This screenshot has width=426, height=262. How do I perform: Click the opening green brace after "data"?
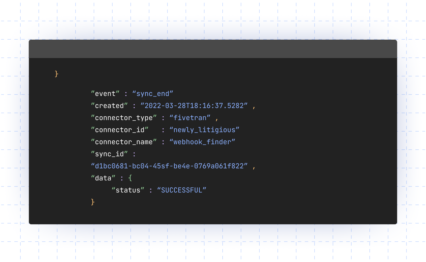click(x=130, y=178)
